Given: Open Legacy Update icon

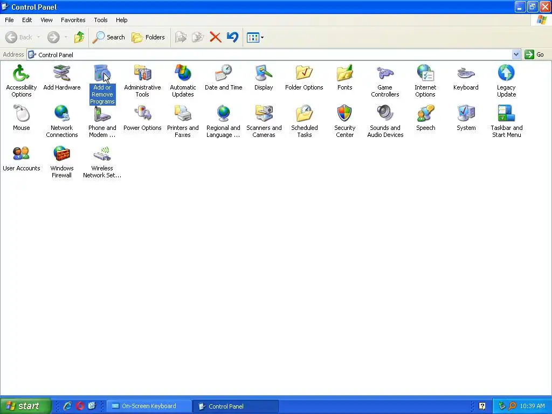Looking at the screenshot, I should click(506, 81).
